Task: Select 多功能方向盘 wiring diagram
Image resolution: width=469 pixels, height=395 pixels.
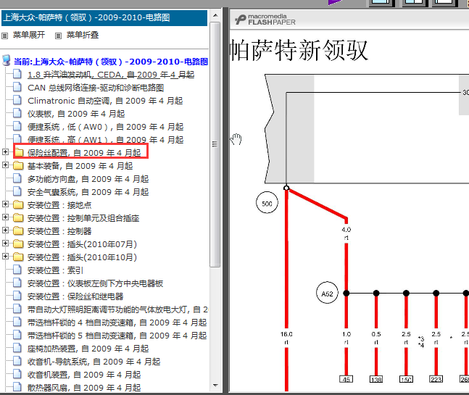Action: pos(88,179)
